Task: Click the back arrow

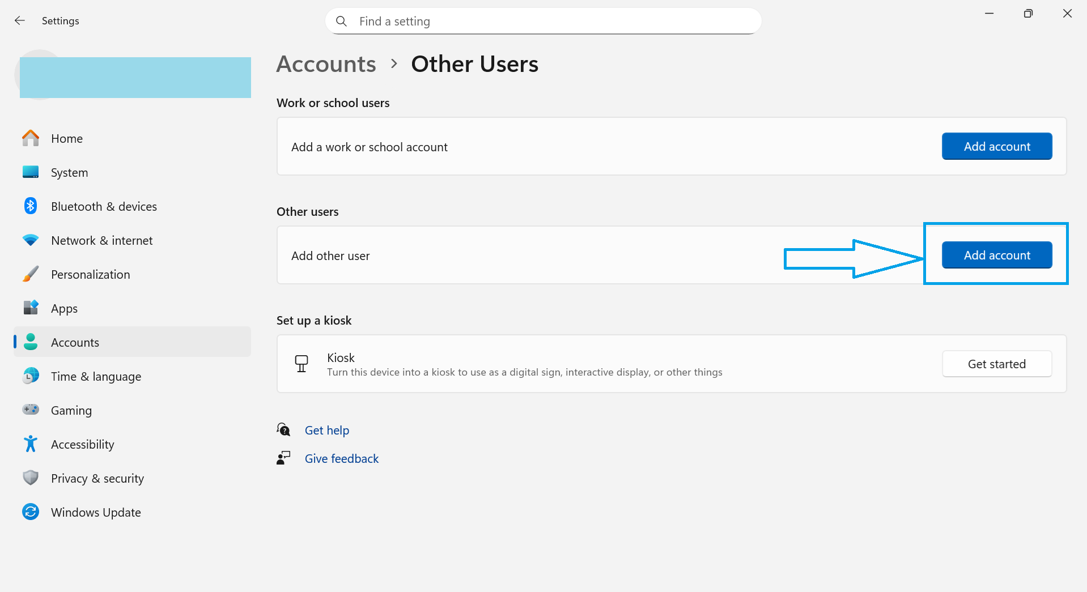Action: coord(20,20)
